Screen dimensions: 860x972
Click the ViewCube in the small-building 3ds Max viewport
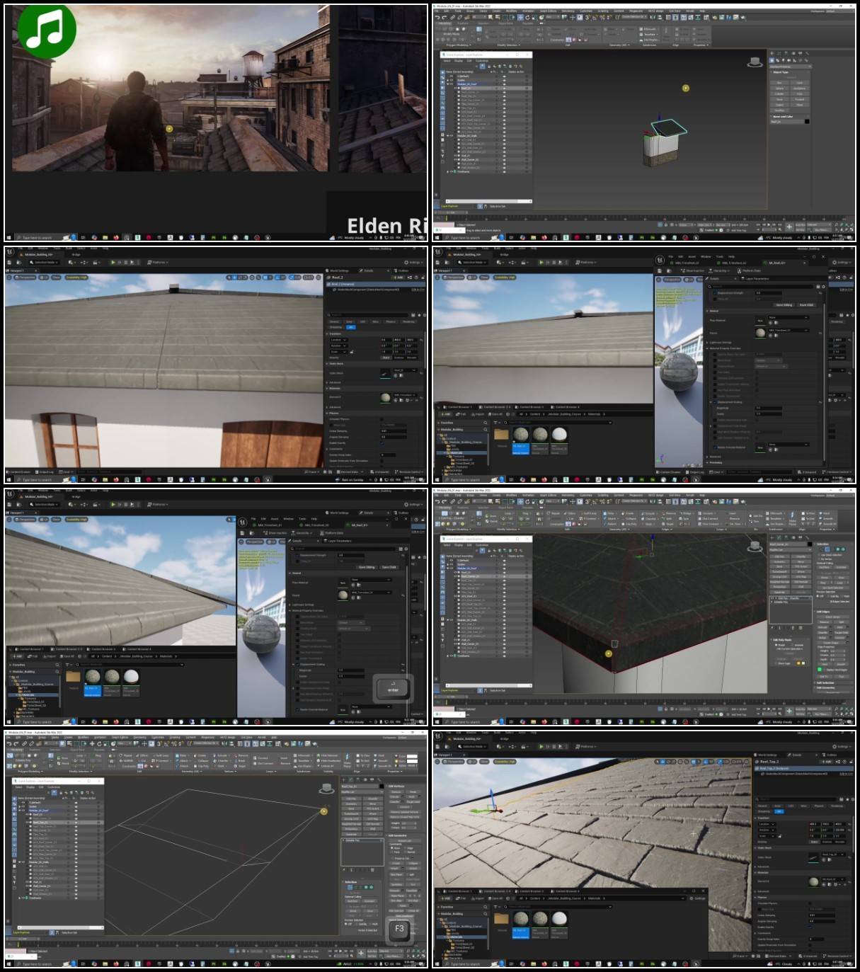pyautogui.click(x=755, y=62)
